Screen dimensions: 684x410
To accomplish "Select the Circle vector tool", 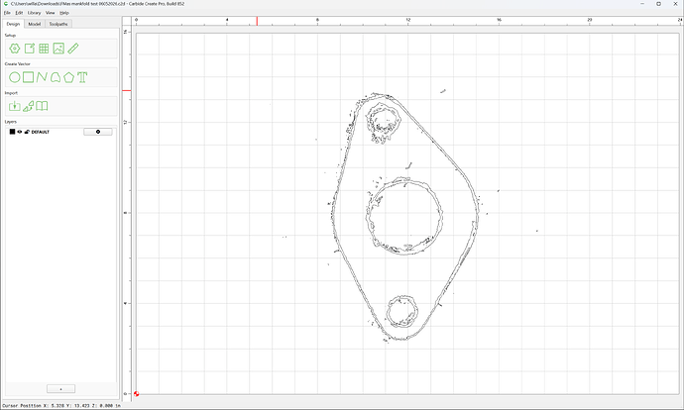I will pyautogui.click(x=15, y=77).
